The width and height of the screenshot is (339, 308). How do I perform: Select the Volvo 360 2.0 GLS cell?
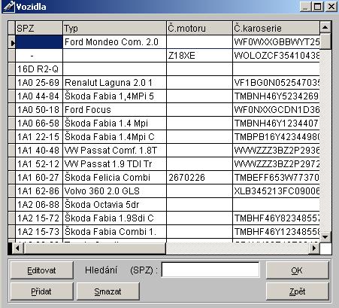(114, 191)
